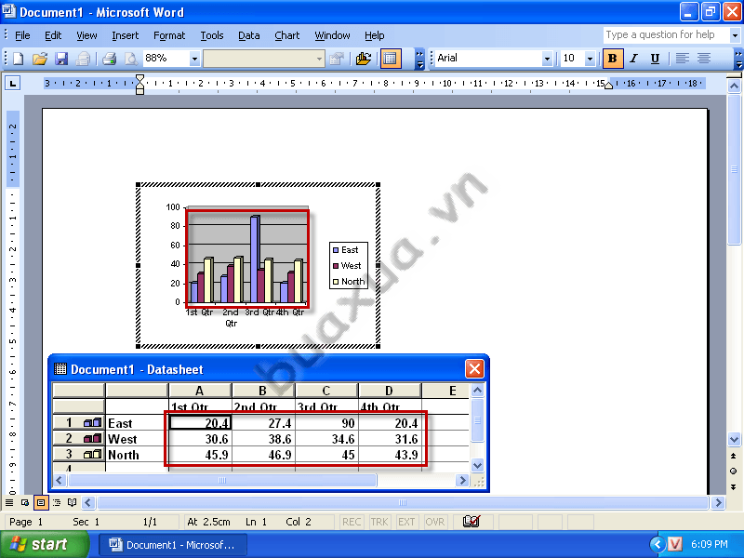Image resolution: width=744 pixels, height=558 pixels.
Task: Select datasheet row 2 West header
Action: tap(78, 438)
